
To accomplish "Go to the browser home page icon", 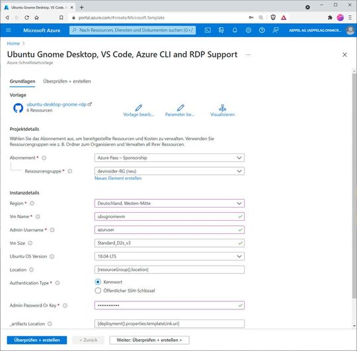I will tap(36, 18).
